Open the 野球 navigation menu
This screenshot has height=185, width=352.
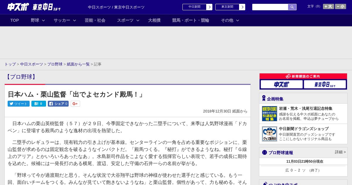[x=35, y=20]
